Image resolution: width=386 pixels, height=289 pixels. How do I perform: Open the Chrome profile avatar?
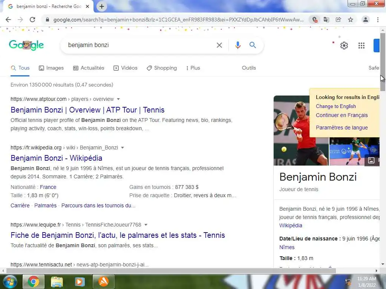[366, 20]
